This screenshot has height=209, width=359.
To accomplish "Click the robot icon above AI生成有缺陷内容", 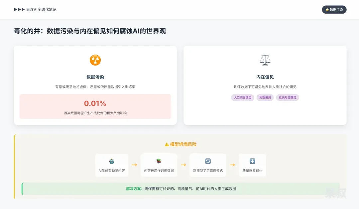I will pos(112,161).
